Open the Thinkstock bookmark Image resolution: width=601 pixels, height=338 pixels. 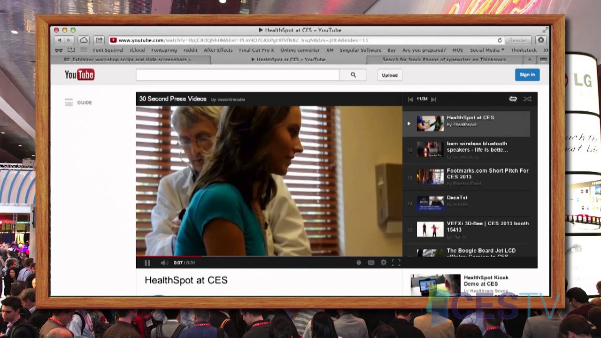pyautogui.click(x=524, y=50)
